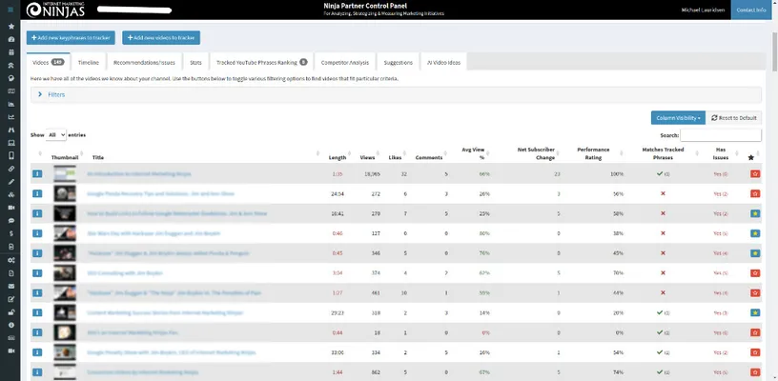Image resolution: width=778 pixels, height=381 pixels.
Task: Open the Column Visibility dropdown
Action: click(678, 117)
